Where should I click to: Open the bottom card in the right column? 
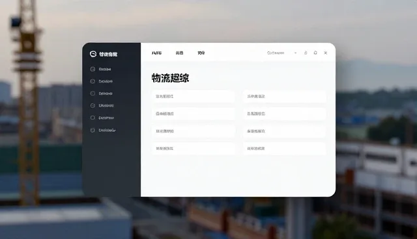(284, 148)
